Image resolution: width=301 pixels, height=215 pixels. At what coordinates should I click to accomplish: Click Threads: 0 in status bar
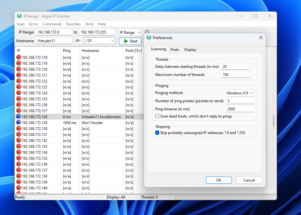pyautogui.click(x=149, y=197)
